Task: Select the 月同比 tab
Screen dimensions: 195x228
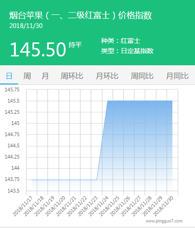Action: 177,76
